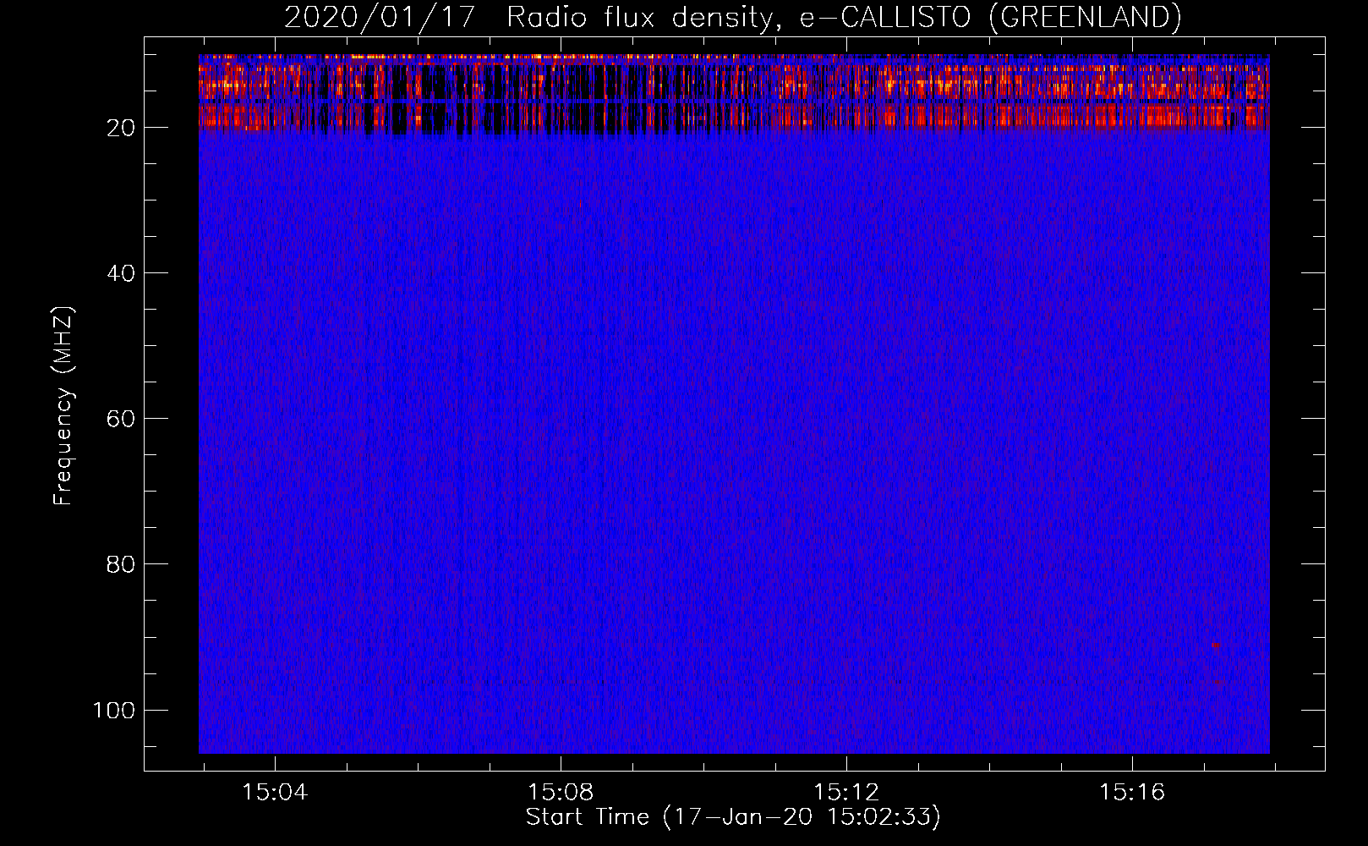Click the small red spot near 91 MHz

pyautogui.click(x=1216, y=645)
